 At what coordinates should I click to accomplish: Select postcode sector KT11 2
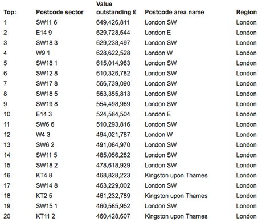pos(46,216)
